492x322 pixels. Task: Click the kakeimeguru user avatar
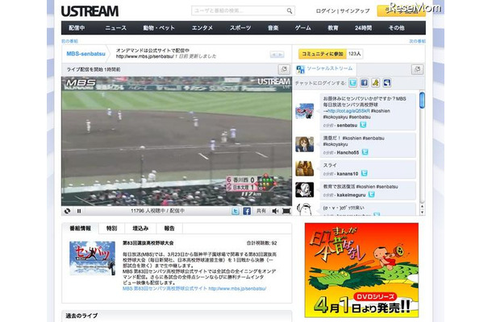[x=304, y=190]
